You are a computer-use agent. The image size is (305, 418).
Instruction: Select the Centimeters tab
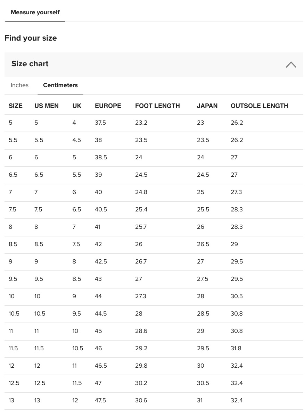click(x=60, y=85)
